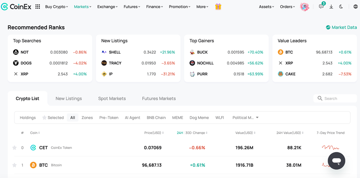Click the NOT coin icon in Top Searches
360x178 pixels.
[16, 52]
